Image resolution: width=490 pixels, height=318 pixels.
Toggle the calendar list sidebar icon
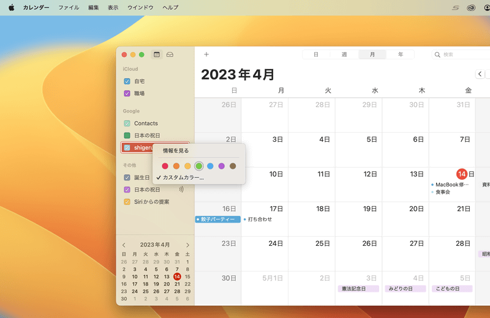157,54
